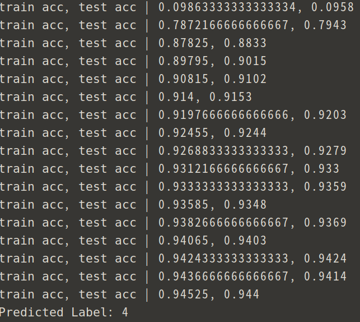
Task: Click the final test accuracy 0.944
Action: pos(241,294)
